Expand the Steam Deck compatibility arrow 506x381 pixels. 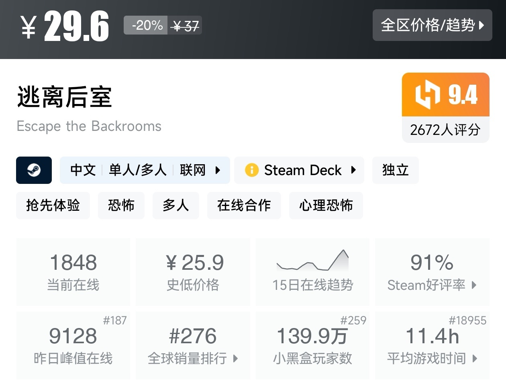[353, 170]
